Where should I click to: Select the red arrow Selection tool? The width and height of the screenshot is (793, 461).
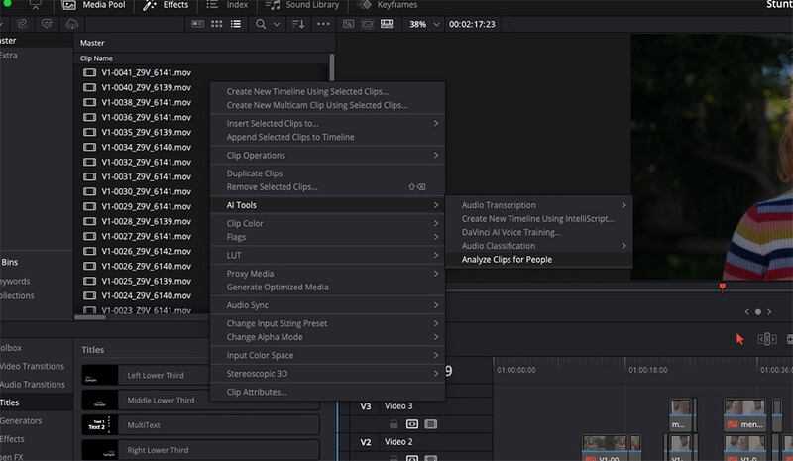point(739,339)
